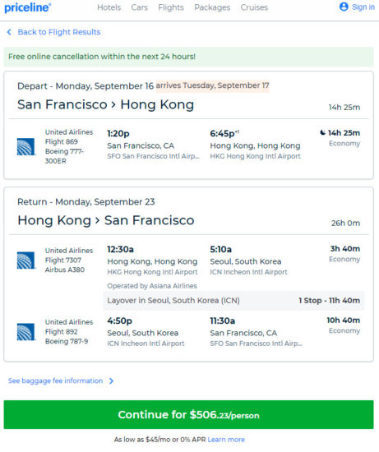This screenshot has width=379, height=452.
Task: Expand baggage fee information chevron
Action: pyautogui.click(x=111, y=381)
